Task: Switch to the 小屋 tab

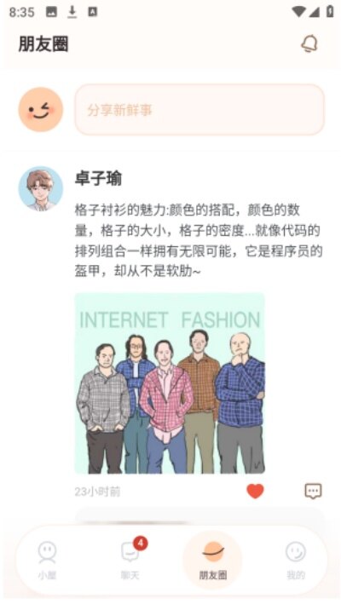Action: [47, 560]
